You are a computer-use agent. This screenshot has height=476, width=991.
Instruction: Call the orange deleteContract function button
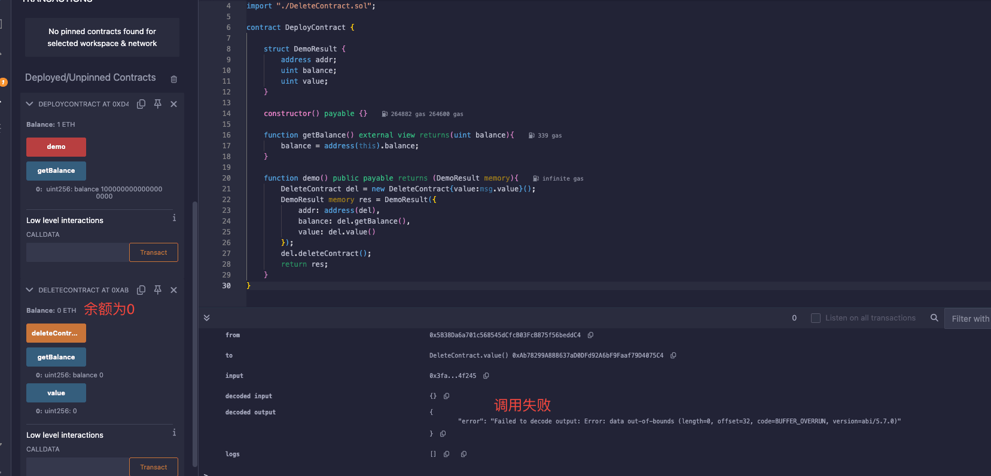click(56, 333)
